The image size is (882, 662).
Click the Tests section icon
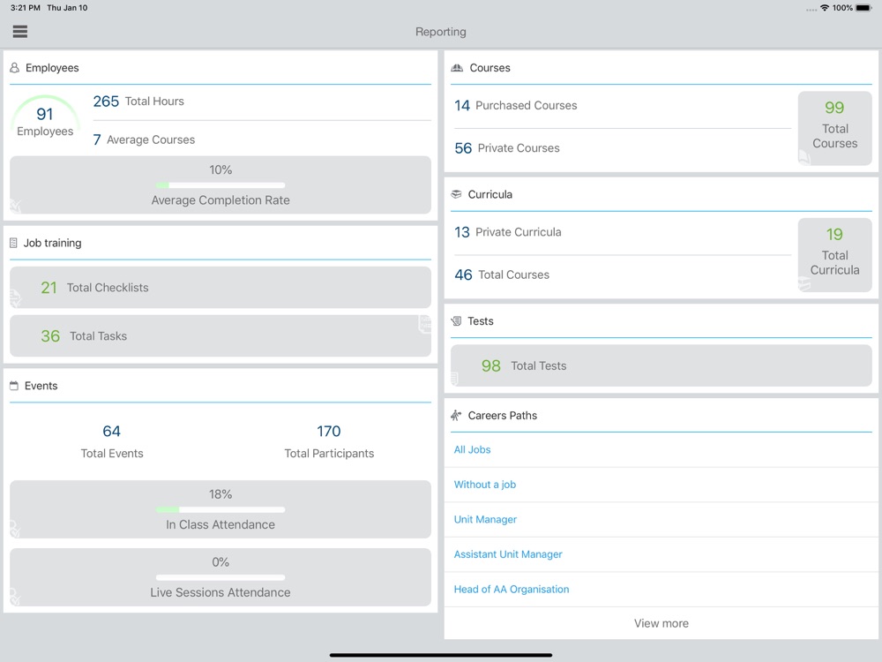tap(456, 321)
